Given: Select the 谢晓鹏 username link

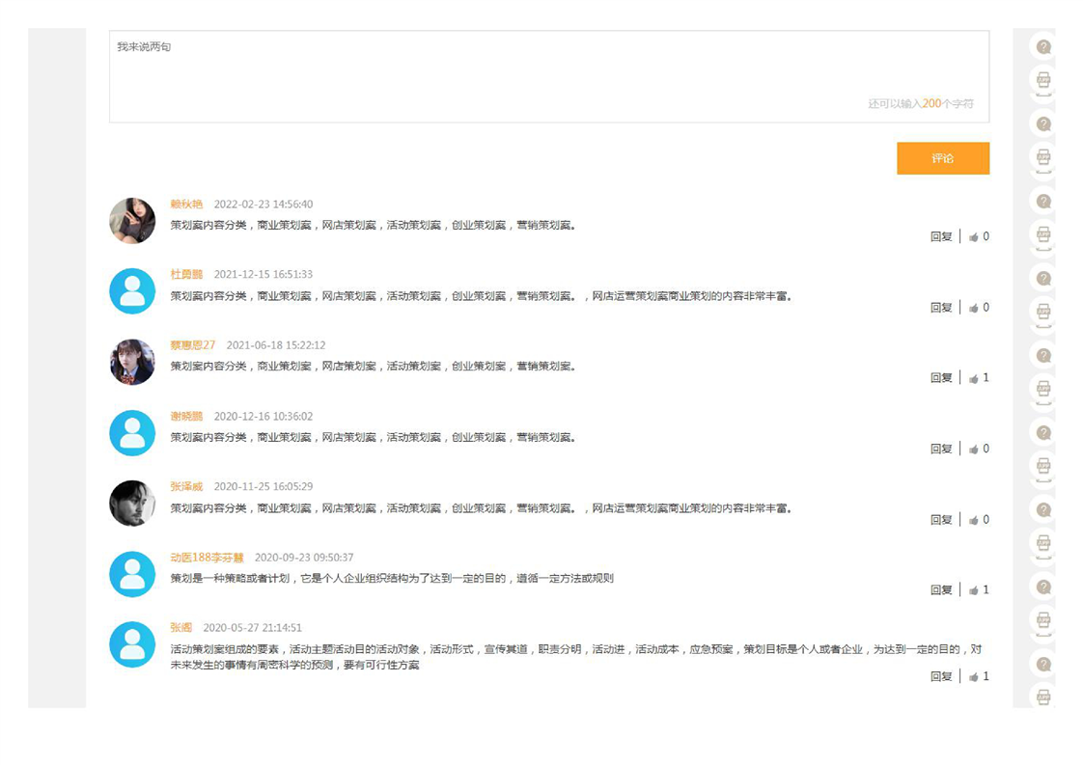Looking at the screenshot, I should click(x=186, y=417).
